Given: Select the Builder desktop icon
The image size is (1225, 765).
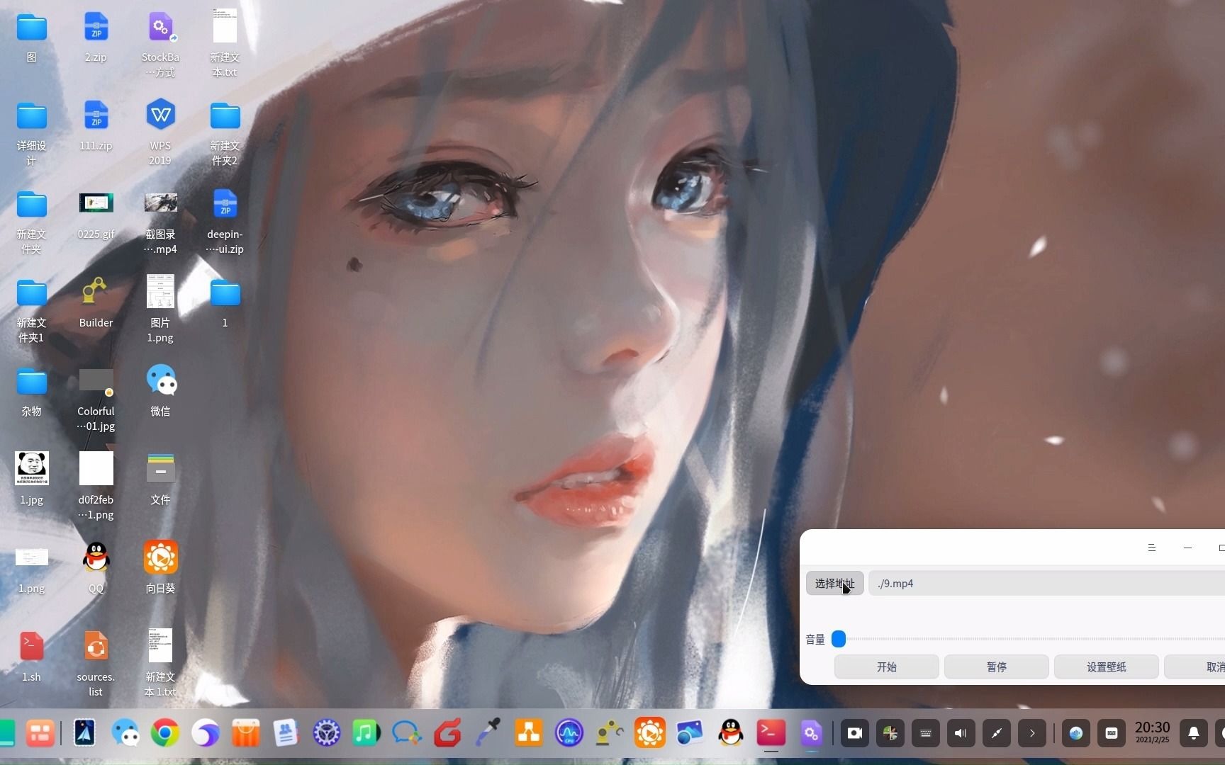Looking at the screenshot, I should click(96, 302).
